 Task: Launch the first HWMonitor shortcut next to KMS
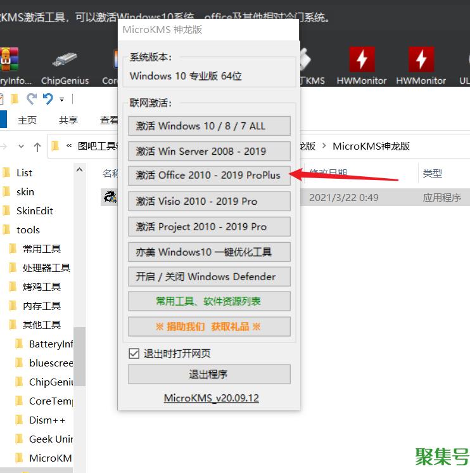[x=362, y=59]
